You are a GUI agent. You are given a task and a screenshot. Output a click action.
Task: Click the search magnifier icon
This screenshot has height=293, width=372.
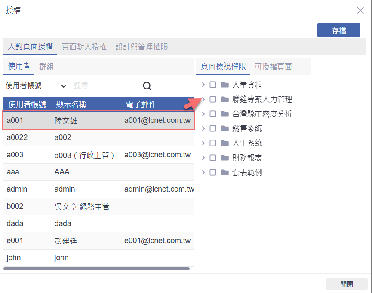[x=147, y=86]
